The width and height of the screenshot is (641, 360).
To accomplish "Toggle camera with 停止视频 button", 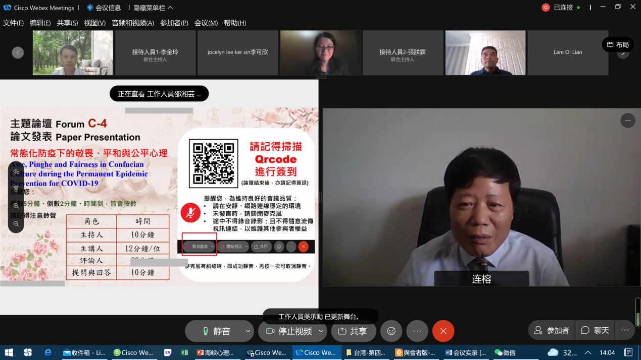I will (x=289, y=331).
